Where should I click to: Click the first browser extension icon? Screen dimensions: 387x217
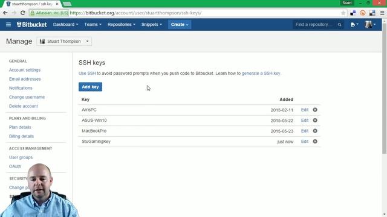353,13
